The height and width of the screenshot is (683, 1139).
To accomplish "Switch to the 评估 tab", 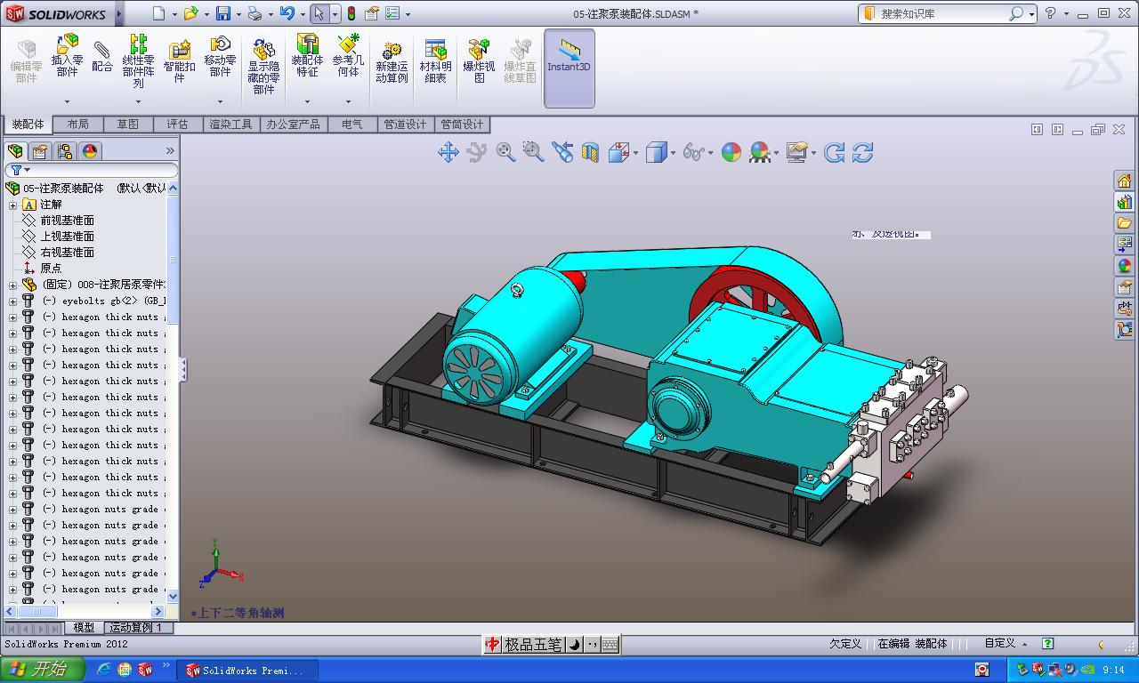I will pyautogui.click(x=177, y=125).
